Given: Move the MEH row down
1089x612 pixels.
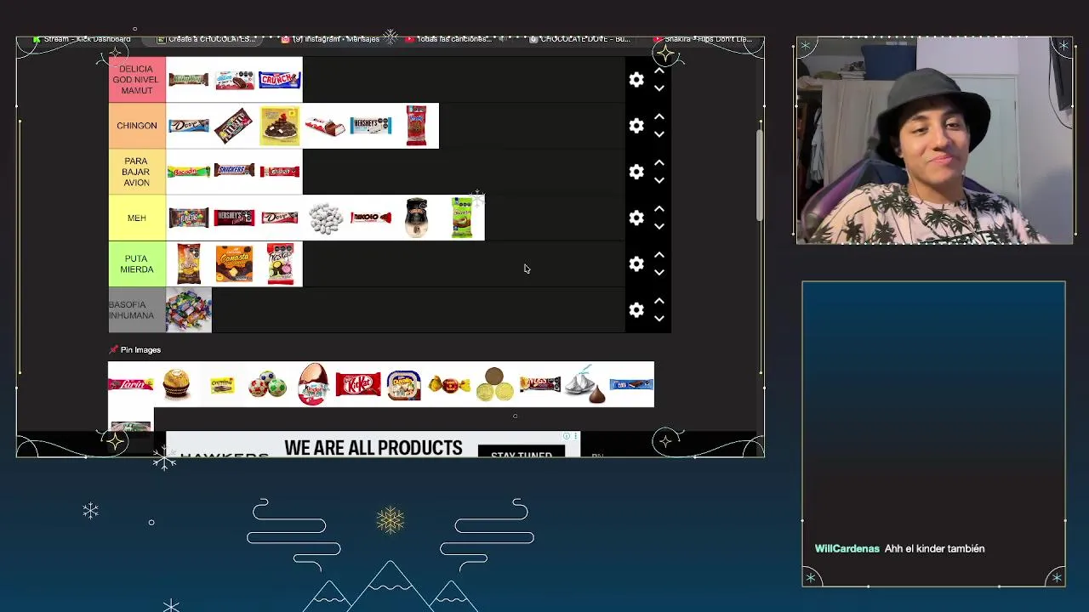Looking at the screenshot, I should coord(659,226).
